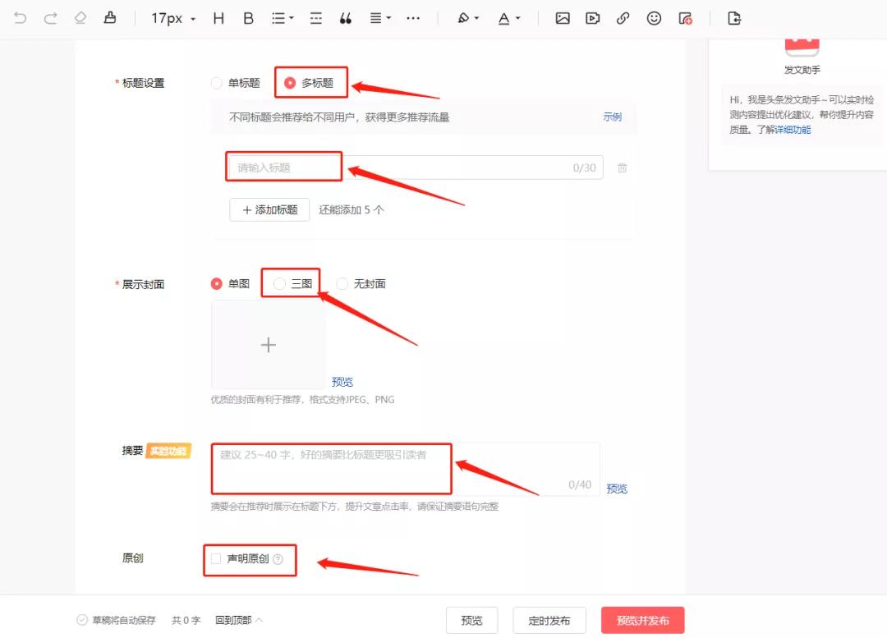
Task: Apply blockquote formatting with the quotes icon
Action: pyautogui.click(x=345, y=17)
